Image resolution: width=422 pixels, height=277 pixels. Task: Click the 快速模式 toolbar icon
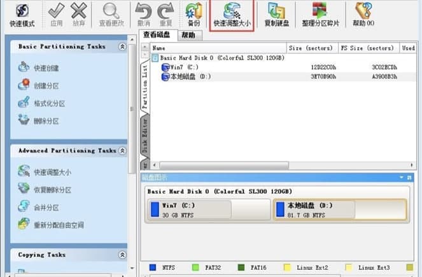point(22,11)
